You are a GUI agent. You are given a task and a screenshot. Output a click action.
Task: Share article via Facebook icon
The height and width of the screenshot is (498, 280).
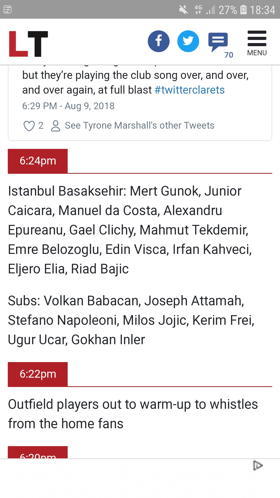pyautogui.click(x=158, y=41)
